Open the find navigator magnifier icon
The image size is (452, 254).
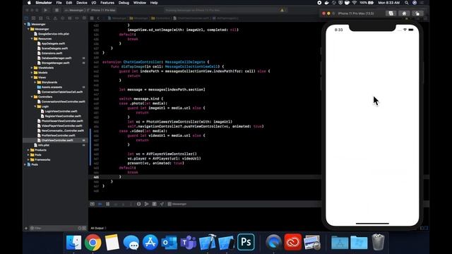click(x=48, y=18)
